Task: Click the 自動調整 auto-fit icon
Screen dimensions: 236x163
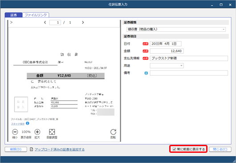Action: click(x=52, y=132)
